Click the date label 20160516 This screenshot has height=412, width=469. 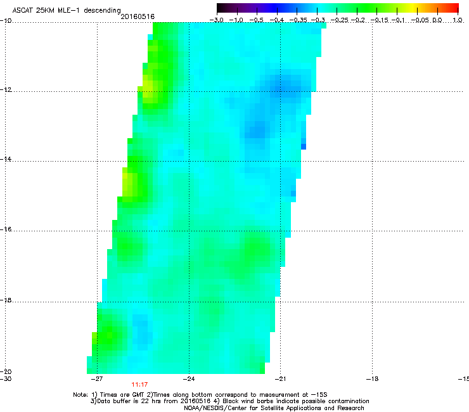[x=138, y=16]
